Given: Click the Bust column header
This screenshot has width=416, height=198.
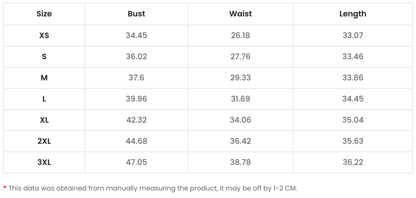Looking at the screenshot, I should (x=136, y=14).
